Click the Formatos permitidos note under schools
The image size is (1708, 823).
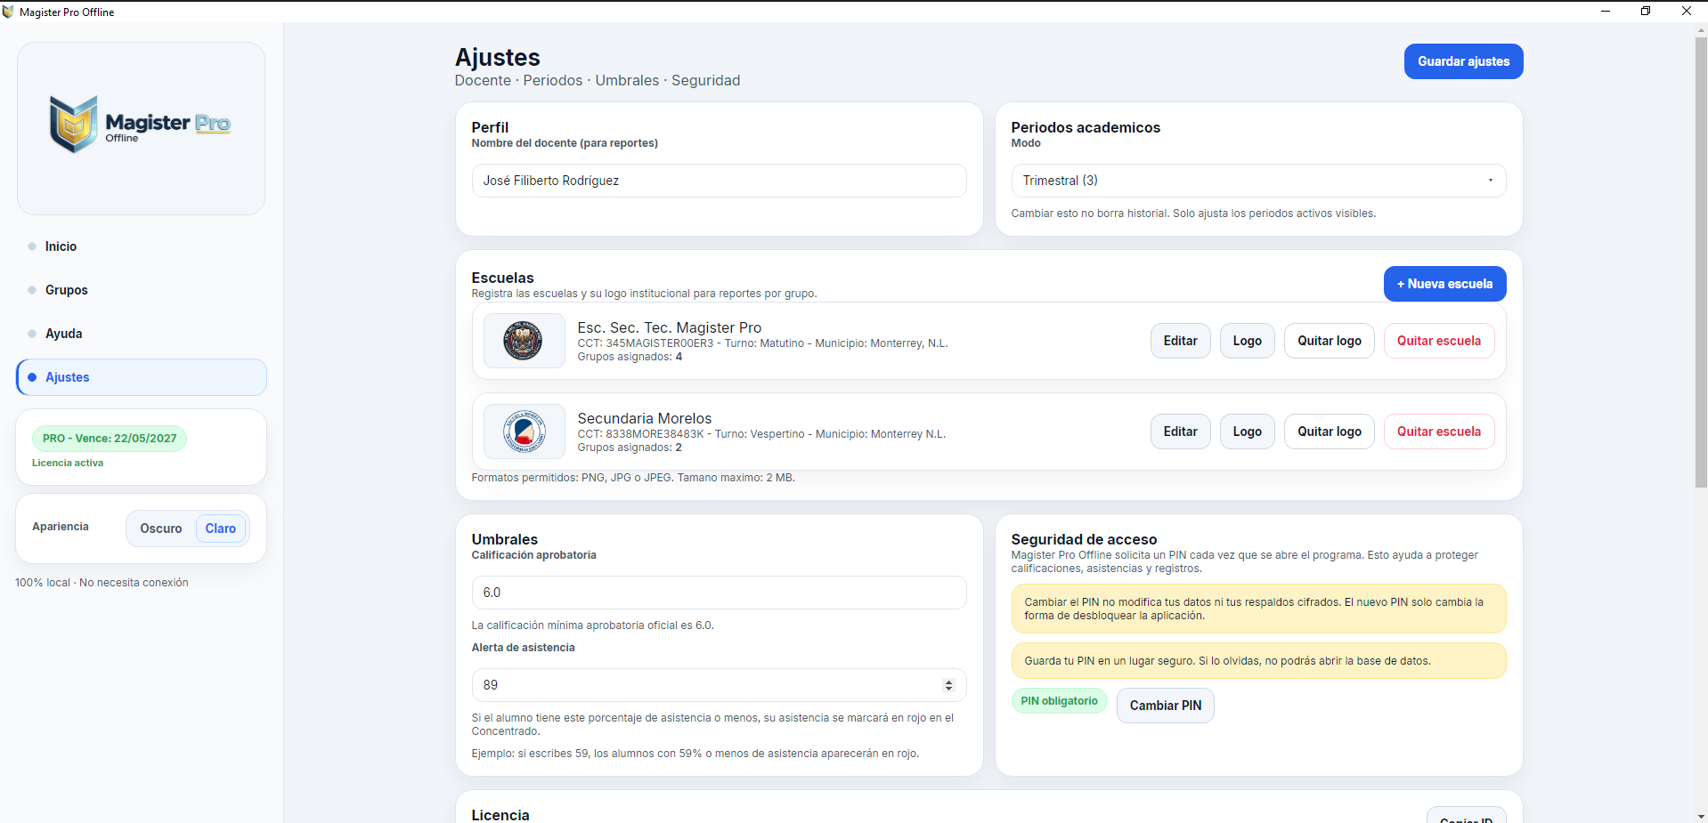point(633,478)
